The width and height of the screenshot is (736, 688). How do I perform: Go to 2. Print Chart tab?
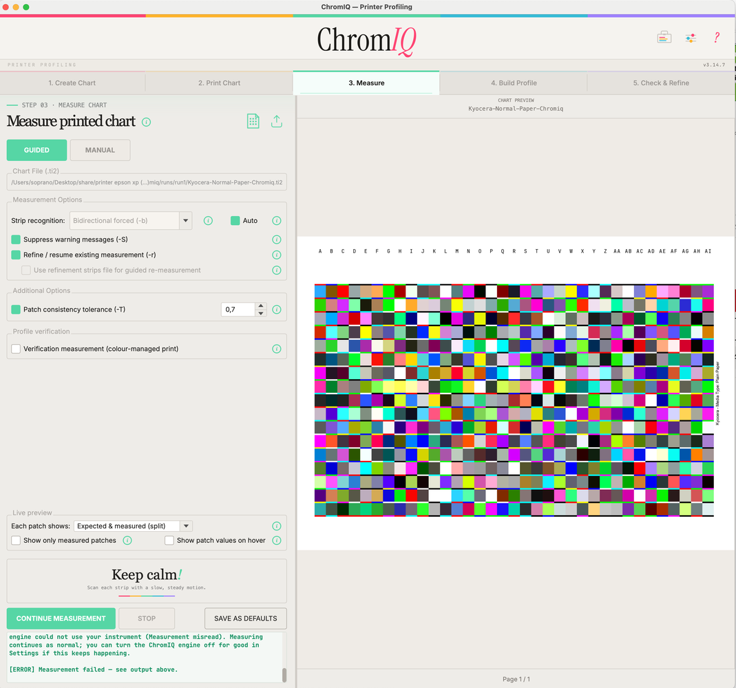(x=219, y=83)
